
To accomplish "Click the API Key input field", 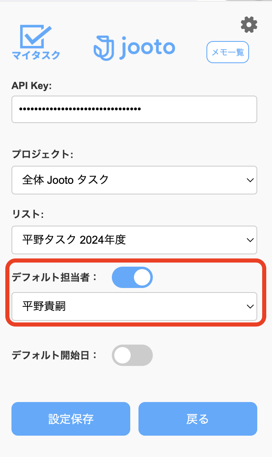I will click(x=134, y=109).
